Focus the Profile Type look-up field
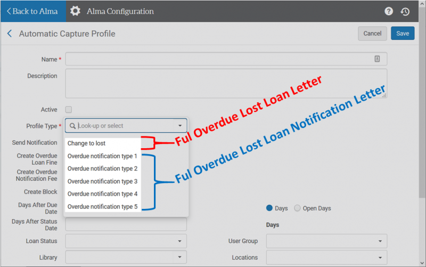 click(126, 126)
